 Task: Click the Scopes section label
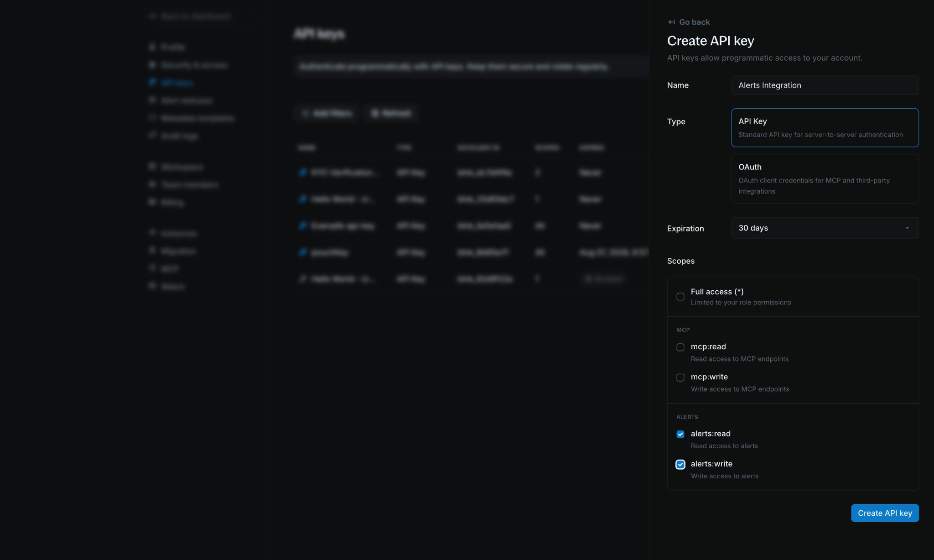[x=680, y=261]
